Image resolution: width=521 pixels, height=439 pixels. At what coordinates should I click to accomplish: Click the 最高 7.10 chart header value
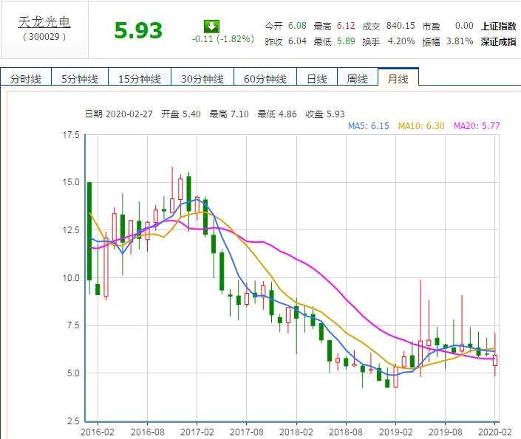(x=229, y=114)
